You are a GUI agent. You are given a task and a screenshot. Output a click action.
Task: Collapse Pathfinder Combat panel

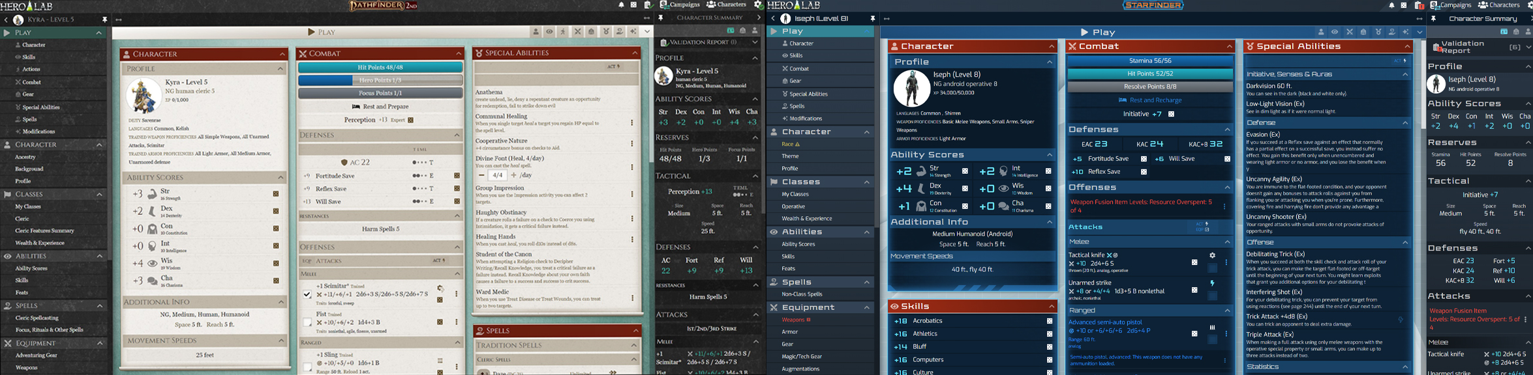click(459, 53)
